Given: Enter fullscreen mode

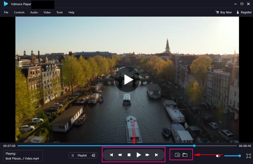Looking at the screenshot, I should 249,156.
